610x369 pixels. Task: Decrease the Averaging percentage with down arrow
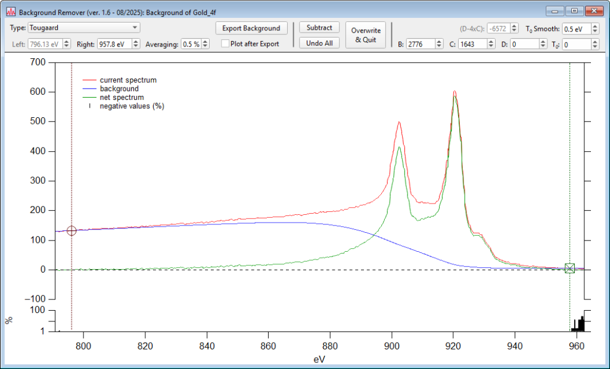pyautogui.click(x=206, y=46)
